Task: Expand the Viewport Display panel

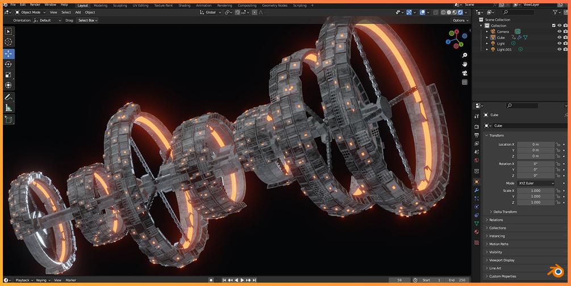Action: [x=502, y=260]
